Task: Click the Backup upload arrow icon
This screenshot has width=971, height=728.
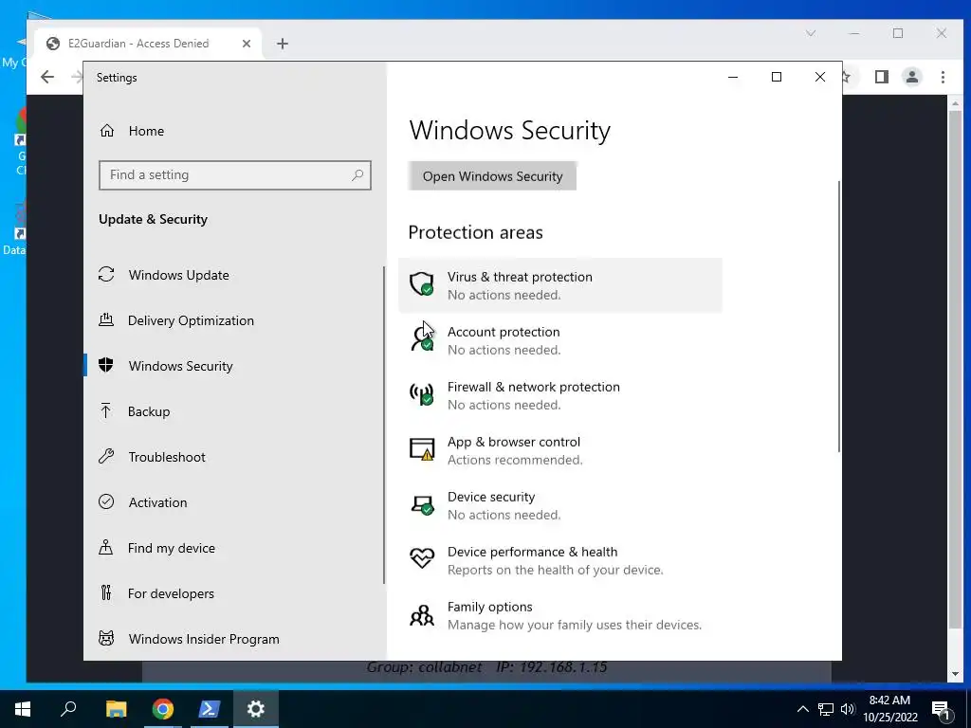Action: coord(106,410)
